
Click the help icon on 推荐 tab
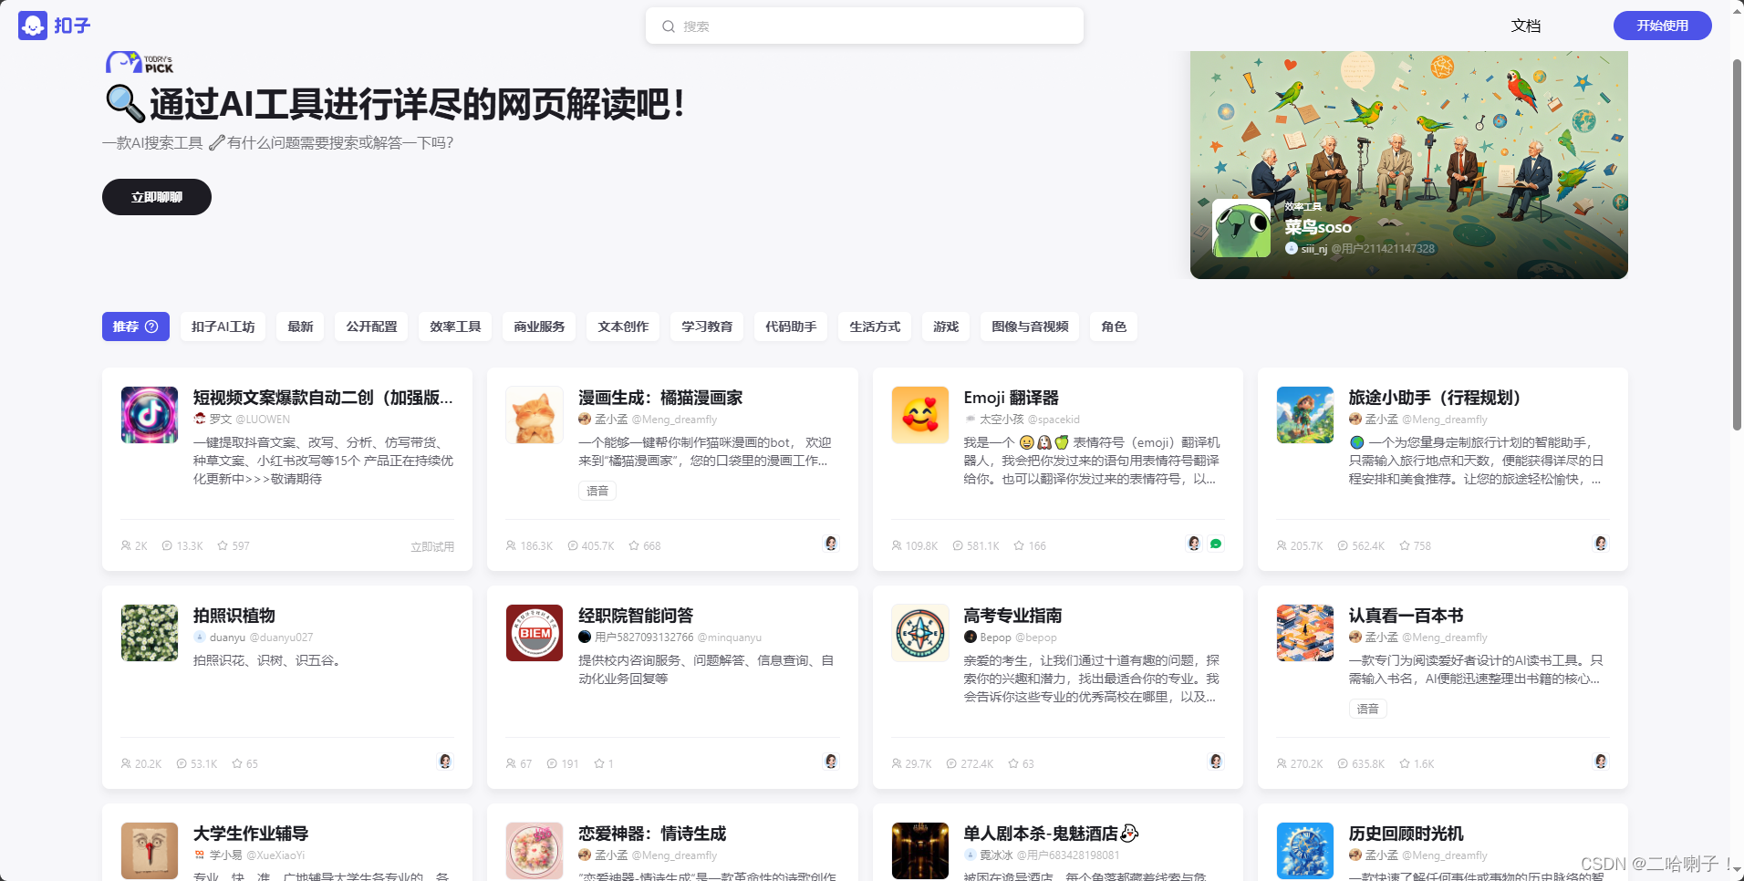(x=152, y=326)
